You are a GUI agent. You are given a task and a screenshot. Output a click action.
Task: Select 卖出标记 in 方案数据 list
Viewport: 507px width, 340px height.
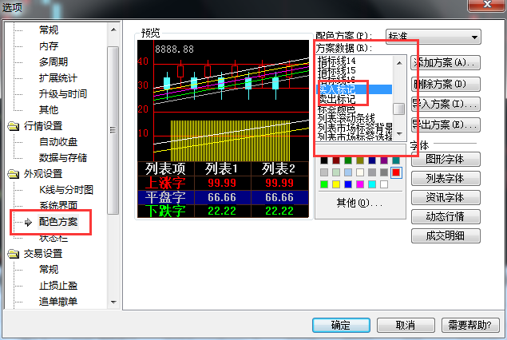pos(337,99)
